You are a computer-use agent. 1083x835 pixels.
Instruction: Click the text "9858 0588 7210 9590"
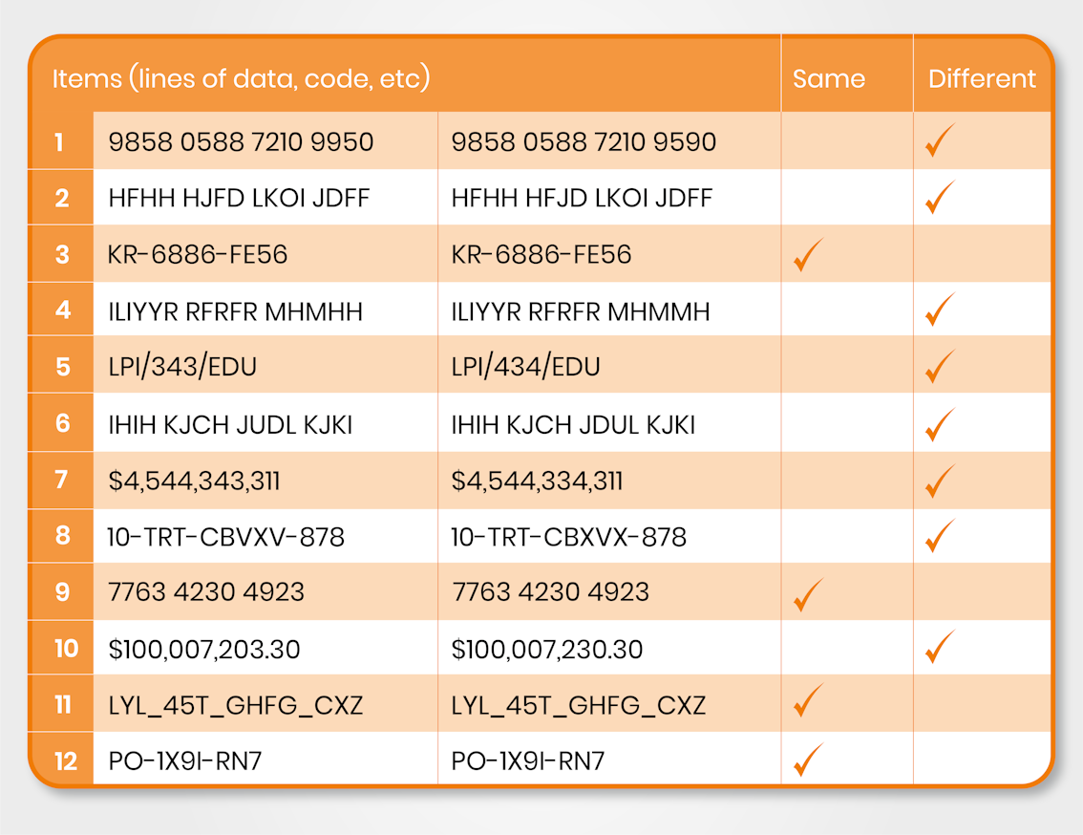pos(584,142)
